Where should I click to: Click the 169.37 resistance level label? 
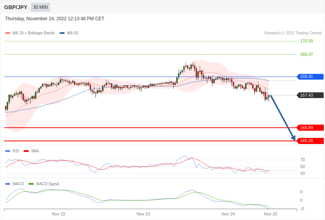tap(306, 54)
